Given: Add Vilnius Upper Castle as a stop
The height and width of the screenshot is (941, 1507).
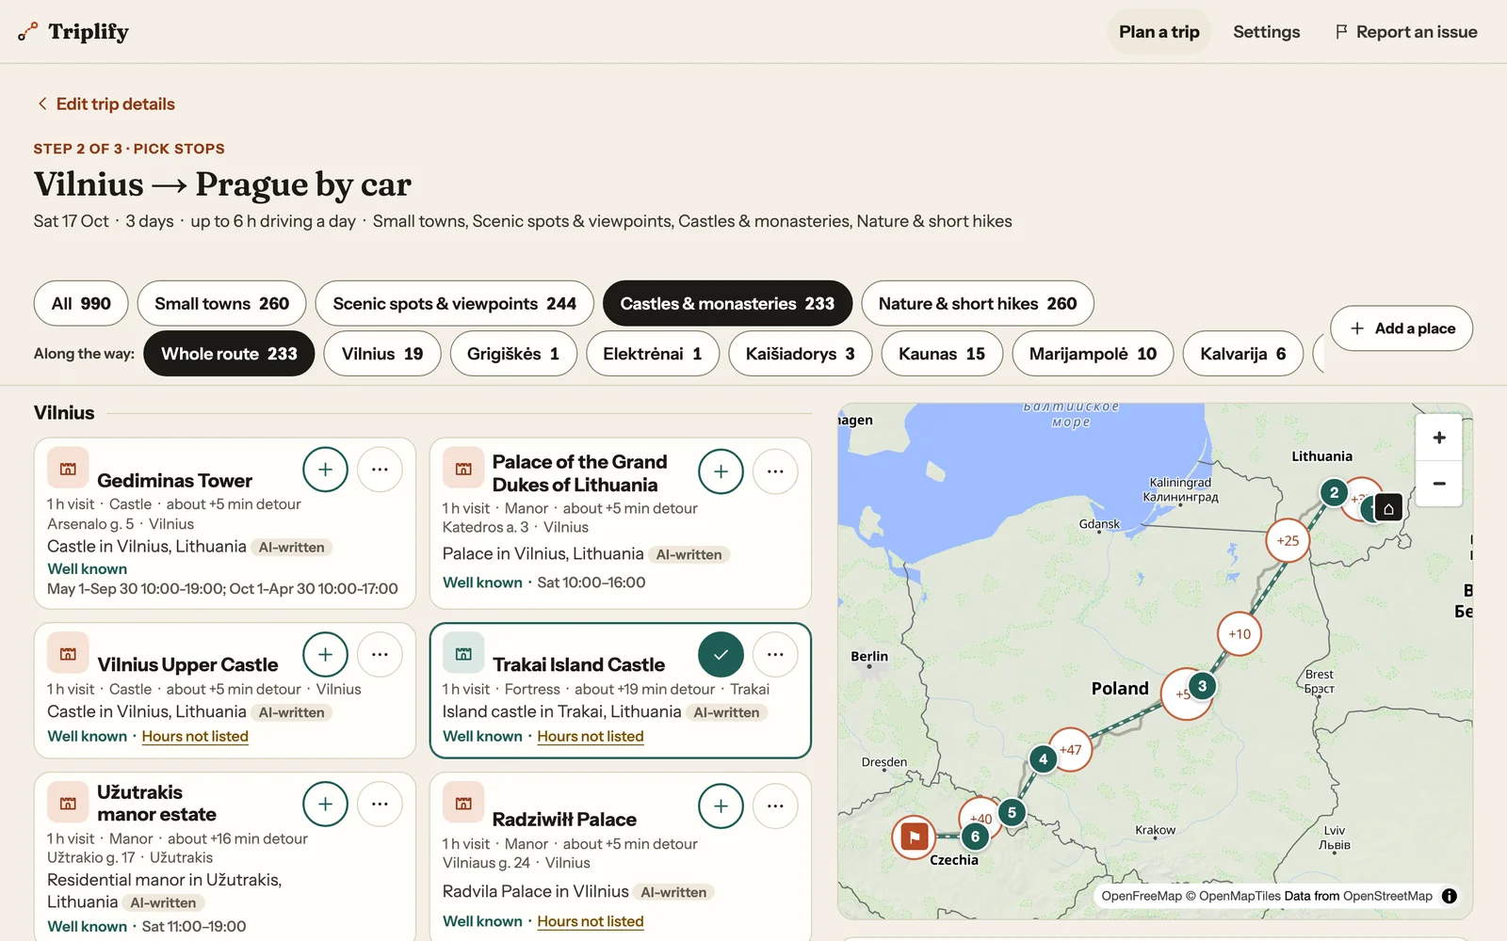Looking at the screenshot, I should tap(325, 655).
